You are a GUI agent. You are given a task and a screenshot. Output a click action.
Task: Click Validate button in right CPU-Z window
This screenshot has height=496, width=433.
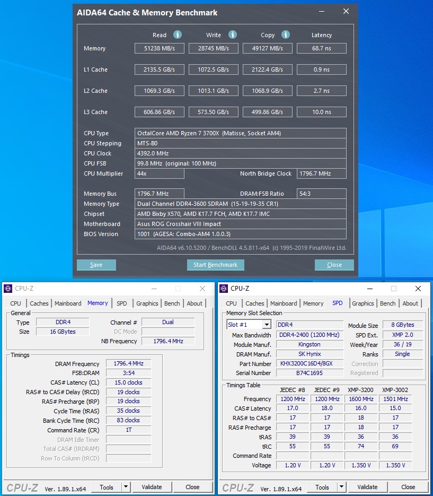click(x=367, y=487)
